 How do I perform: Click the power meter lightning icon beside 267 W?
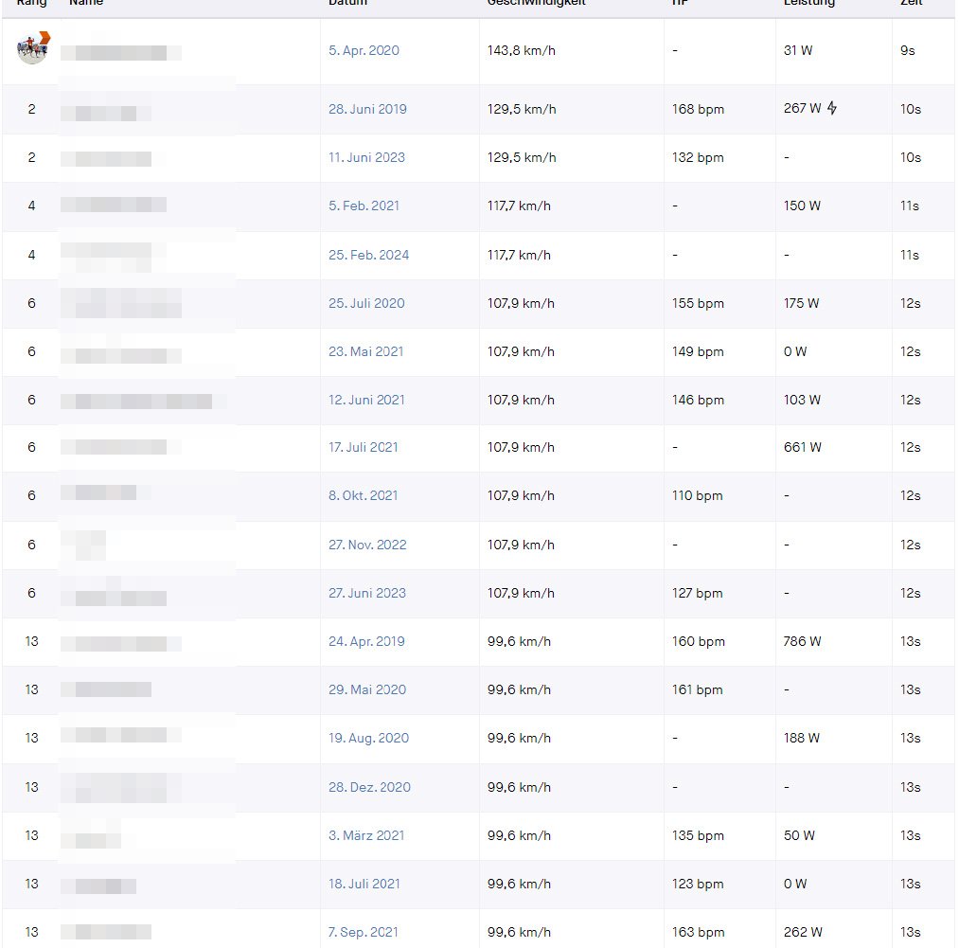(x=832, y=109)
